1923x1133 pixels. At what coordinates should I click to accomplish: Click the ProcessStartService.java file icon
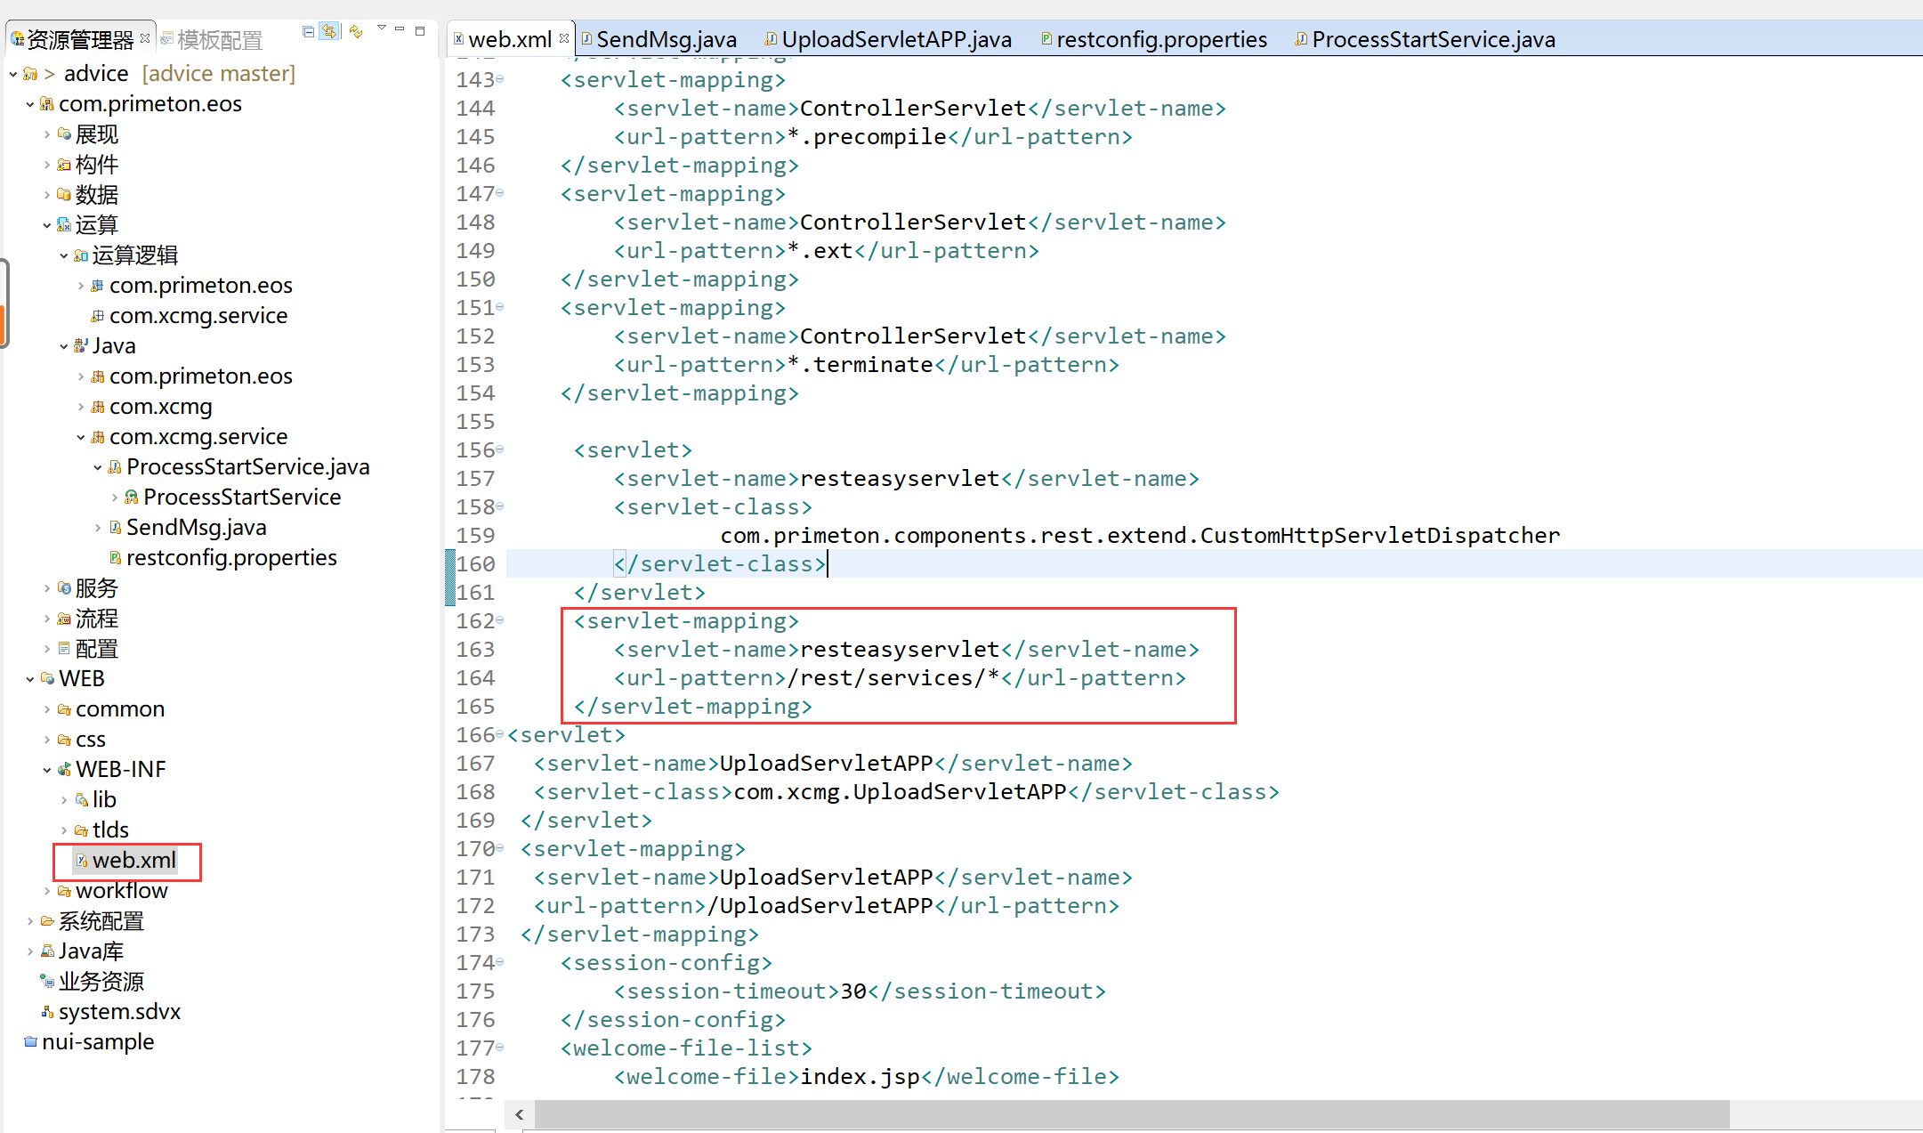[x=115, y=467]
